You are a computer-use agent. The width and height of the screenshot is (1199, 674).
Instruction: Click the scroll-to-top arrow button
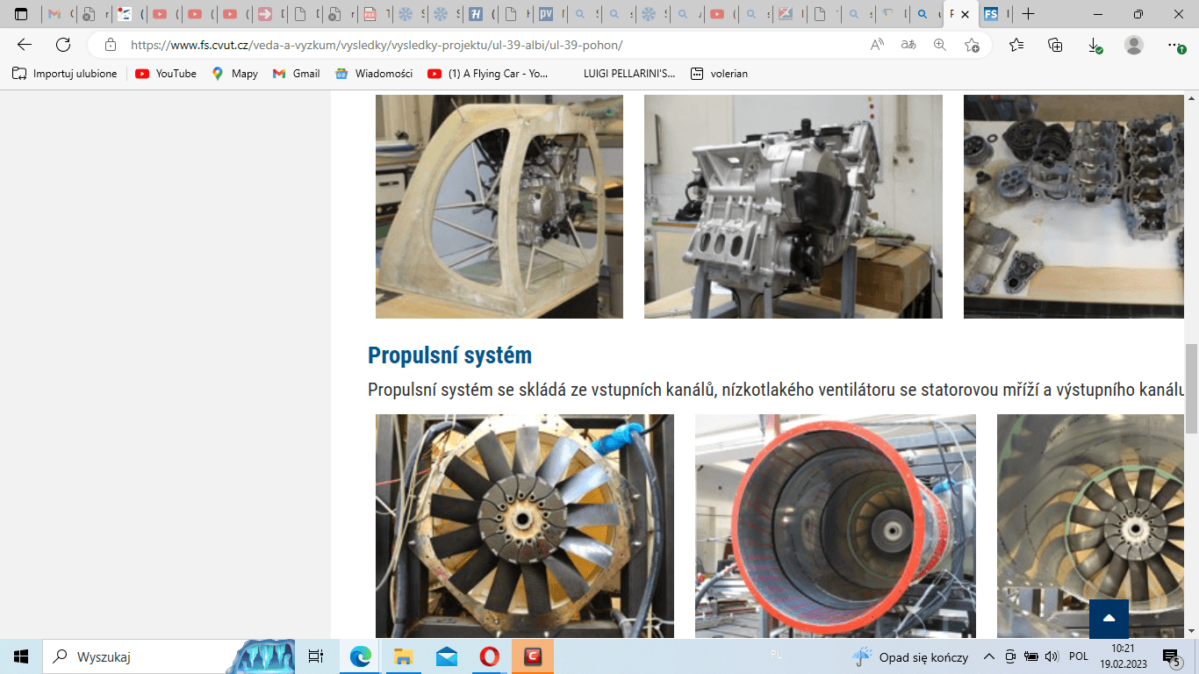tap(1109, 619)
